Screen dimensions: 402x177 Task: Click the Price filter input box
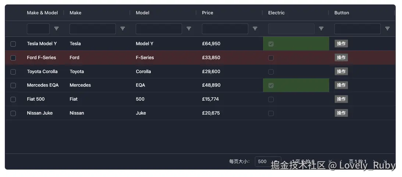225,29
